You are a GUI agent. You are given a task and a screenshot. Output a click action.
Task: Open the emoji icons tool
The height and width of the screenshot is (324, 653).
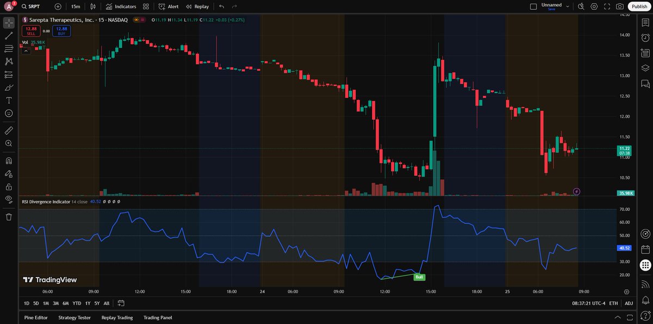point(9,113)
